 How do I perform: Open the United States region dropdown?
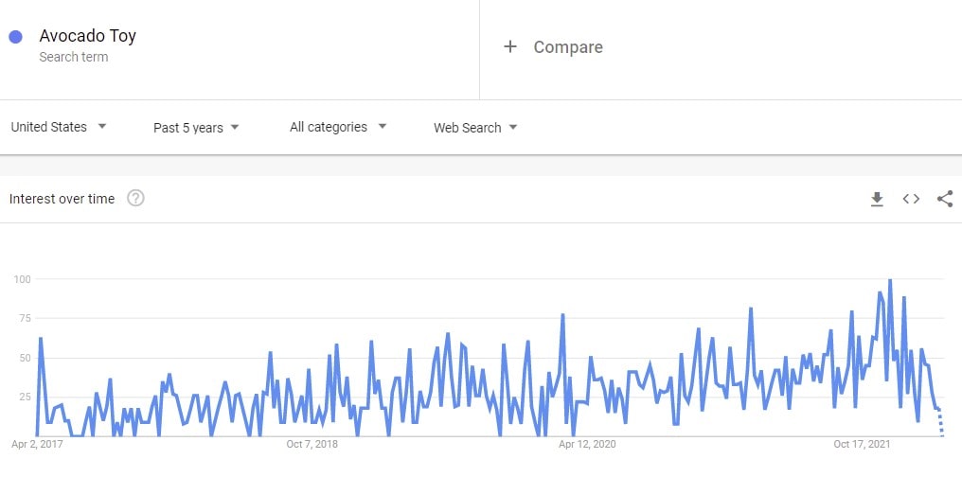59,127
